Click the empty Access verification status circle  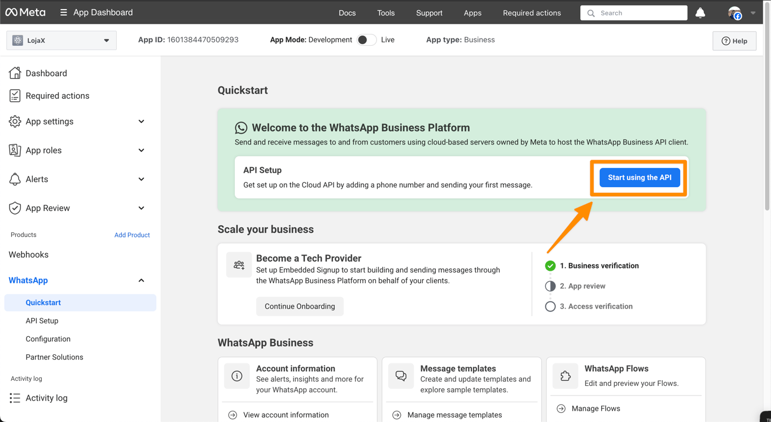(x=550, y=306)
